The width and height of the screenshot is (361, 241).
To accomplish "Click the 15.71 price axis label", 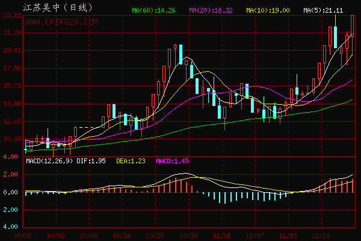I will pyautogui.click(x=12, y=86).
